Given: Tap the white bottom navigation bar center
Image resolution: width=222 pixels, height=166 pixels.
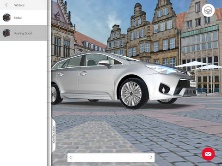Looking at the screenshot, I should (x=111, y=157).
